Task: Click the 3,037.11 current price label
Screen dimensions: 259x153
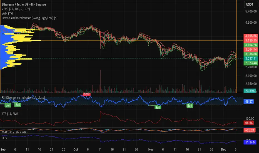Action: [251, 58]
